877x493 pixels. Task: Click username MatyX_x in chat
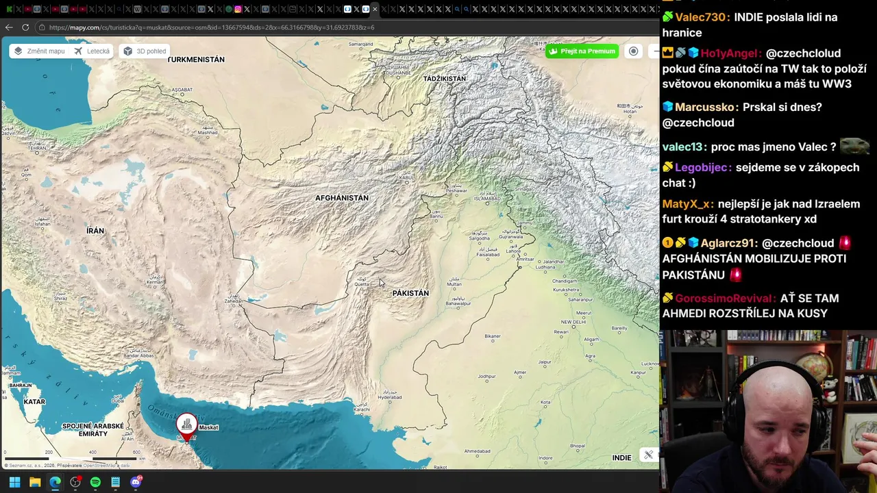[x=688, y=203]
